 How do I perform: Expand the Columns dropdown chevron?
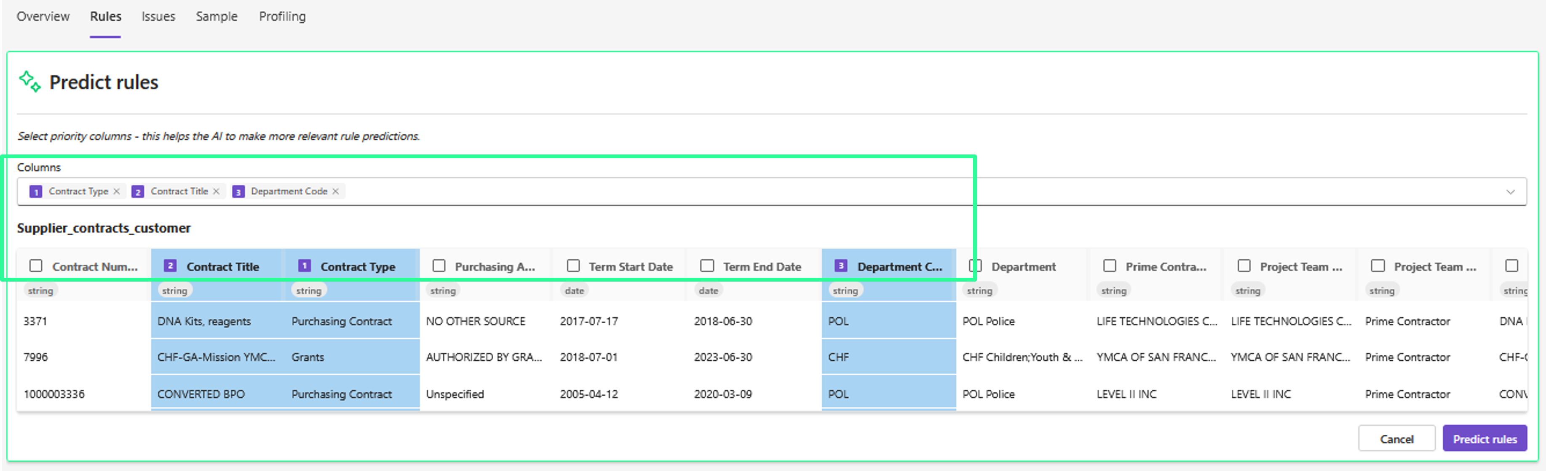[1510, 192]
